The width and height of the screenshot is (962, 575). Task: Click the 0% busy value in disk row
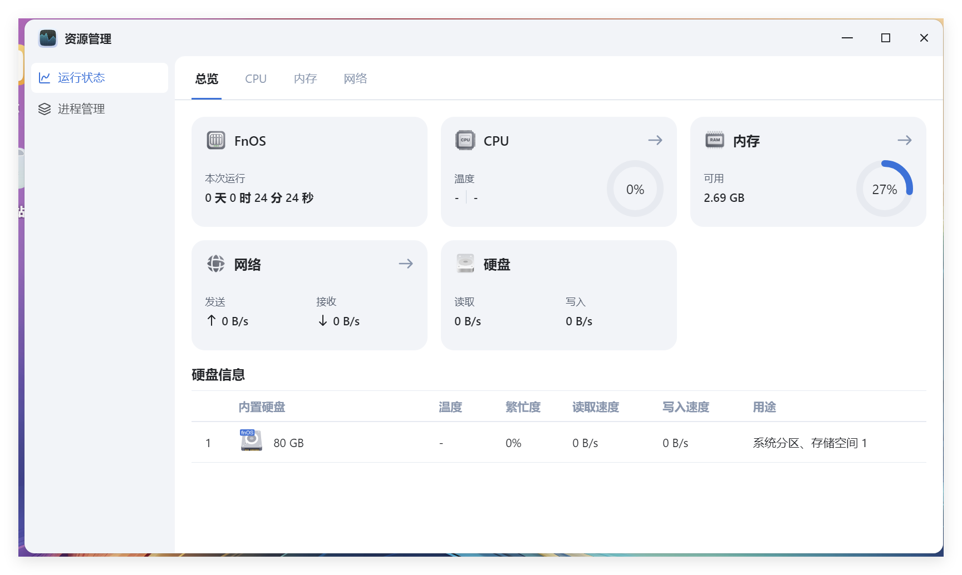pos(513,443)
